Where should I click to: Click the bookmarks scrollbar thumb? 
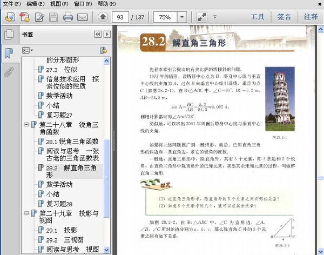click(106, 178)
